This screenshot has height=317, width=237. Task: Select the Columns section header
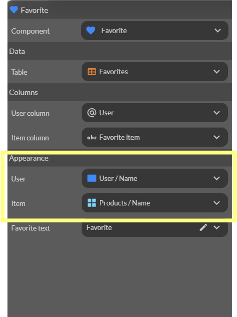pos(120,92)
